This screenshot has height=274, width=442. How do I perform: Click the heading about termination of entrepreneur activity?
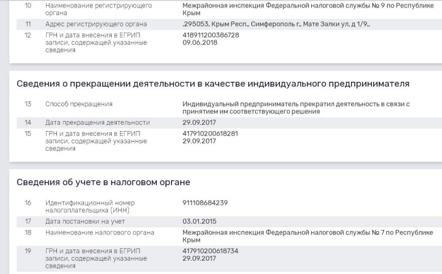coord(212,83)
